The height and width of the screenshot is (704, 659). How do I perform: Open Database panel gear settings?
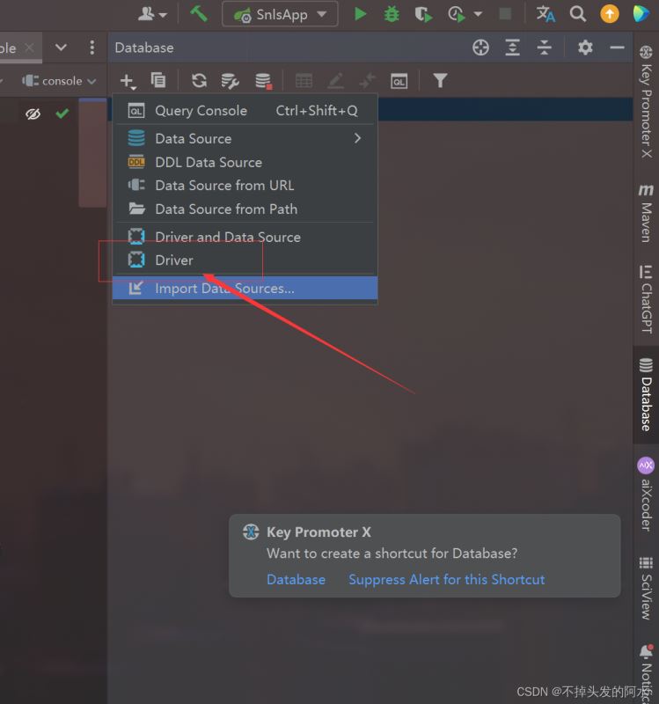pos(585,48)
